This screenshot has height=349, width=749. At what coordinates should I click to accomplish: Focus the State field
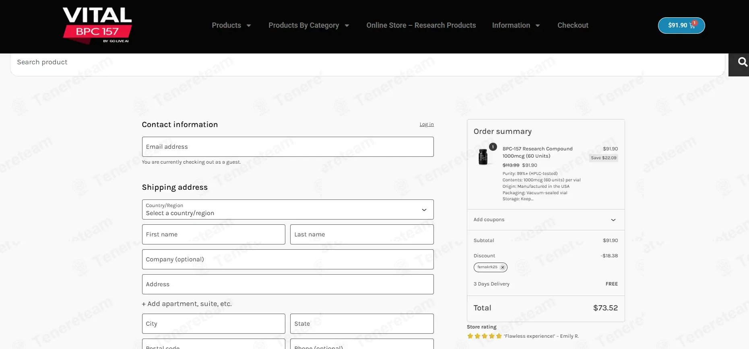click(x=362, y=324)
